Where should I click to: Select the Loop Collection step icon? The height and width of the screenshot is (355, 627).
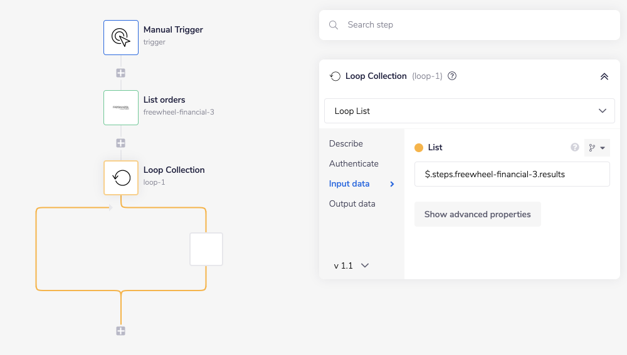tap(121, 178)
